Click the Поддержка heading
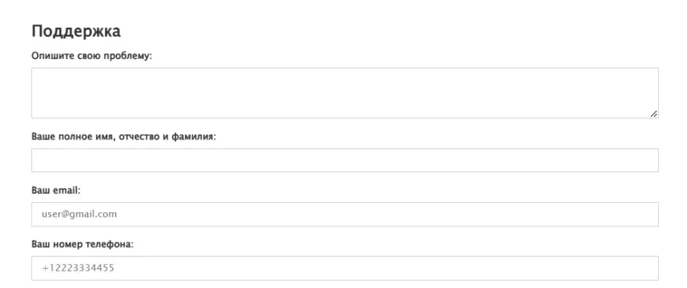 [x=76, y=31]
